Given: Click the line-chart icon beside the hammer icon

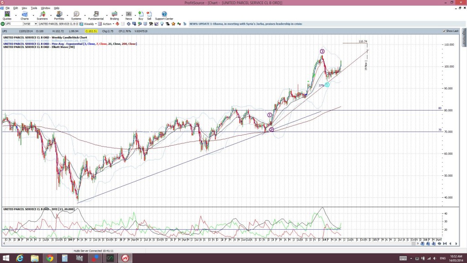Looking at the screenshot, I should (156, 24).
